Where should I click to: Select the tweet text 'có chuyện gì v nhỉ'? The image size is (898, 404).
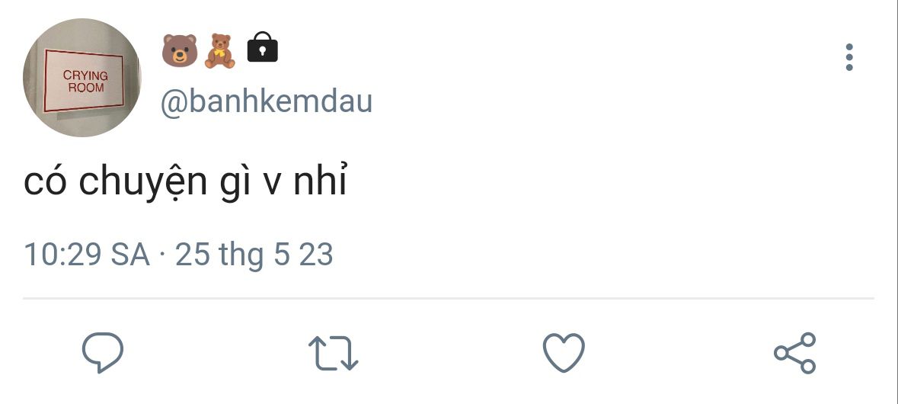pyautogui.click(x=186, y=182)
